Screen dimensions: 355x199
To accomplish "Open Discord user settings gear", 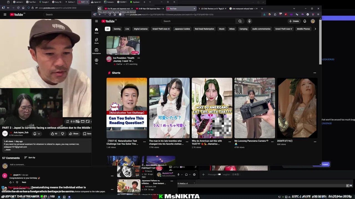I will 194,175.
